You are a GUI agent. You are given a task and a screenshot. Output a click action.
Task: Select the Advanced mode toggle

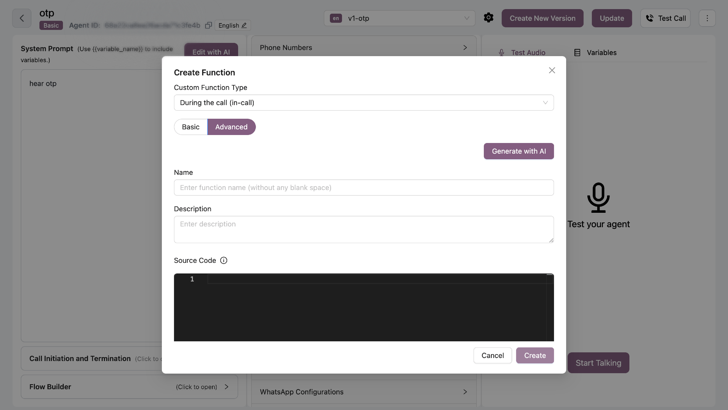(x=231, y=127)
